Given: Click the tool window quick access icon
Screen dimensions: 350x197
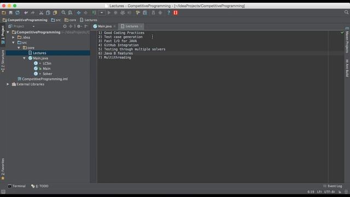Looking at the screenshot, I should [3, 192].
